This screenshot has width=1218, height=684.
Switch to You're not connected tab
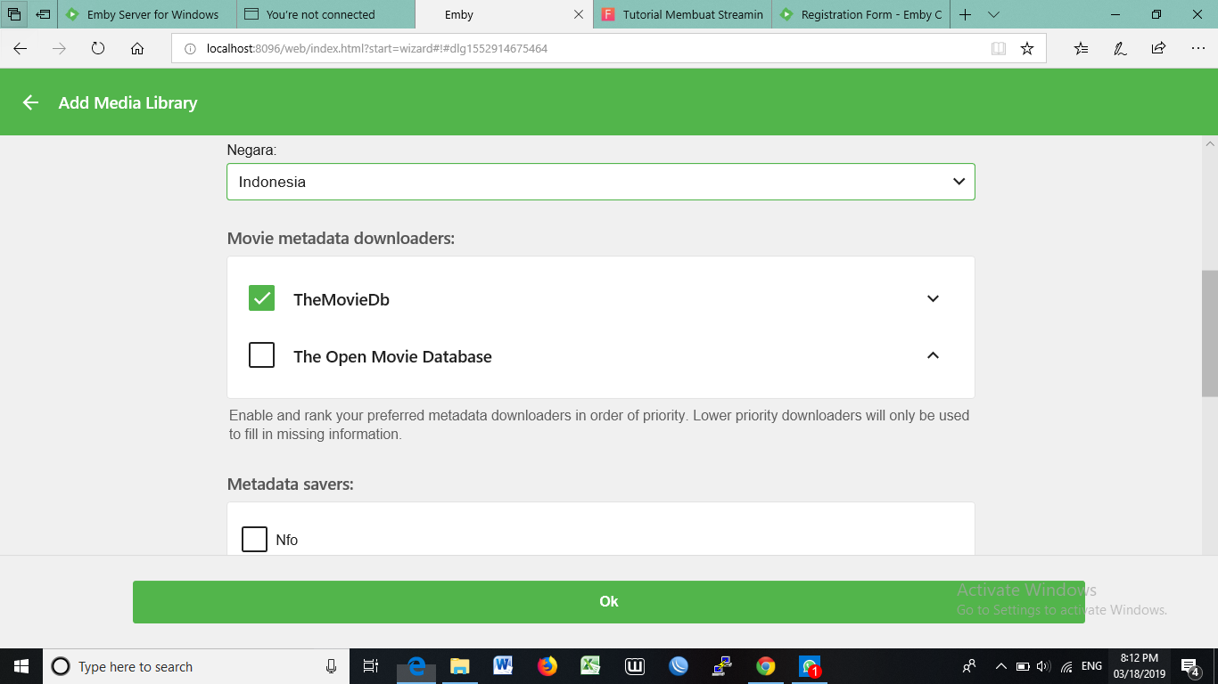coord(325,14)
